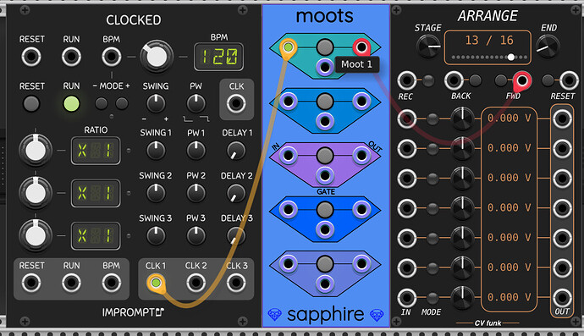Click the REC input jack on ARRANGE
The image size is (584, 336).
pyautogui.click(x=406, y=80)
